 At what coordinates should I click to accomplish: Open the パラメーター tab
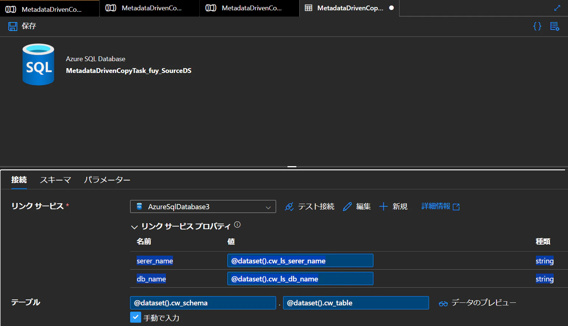coord(107,180)
